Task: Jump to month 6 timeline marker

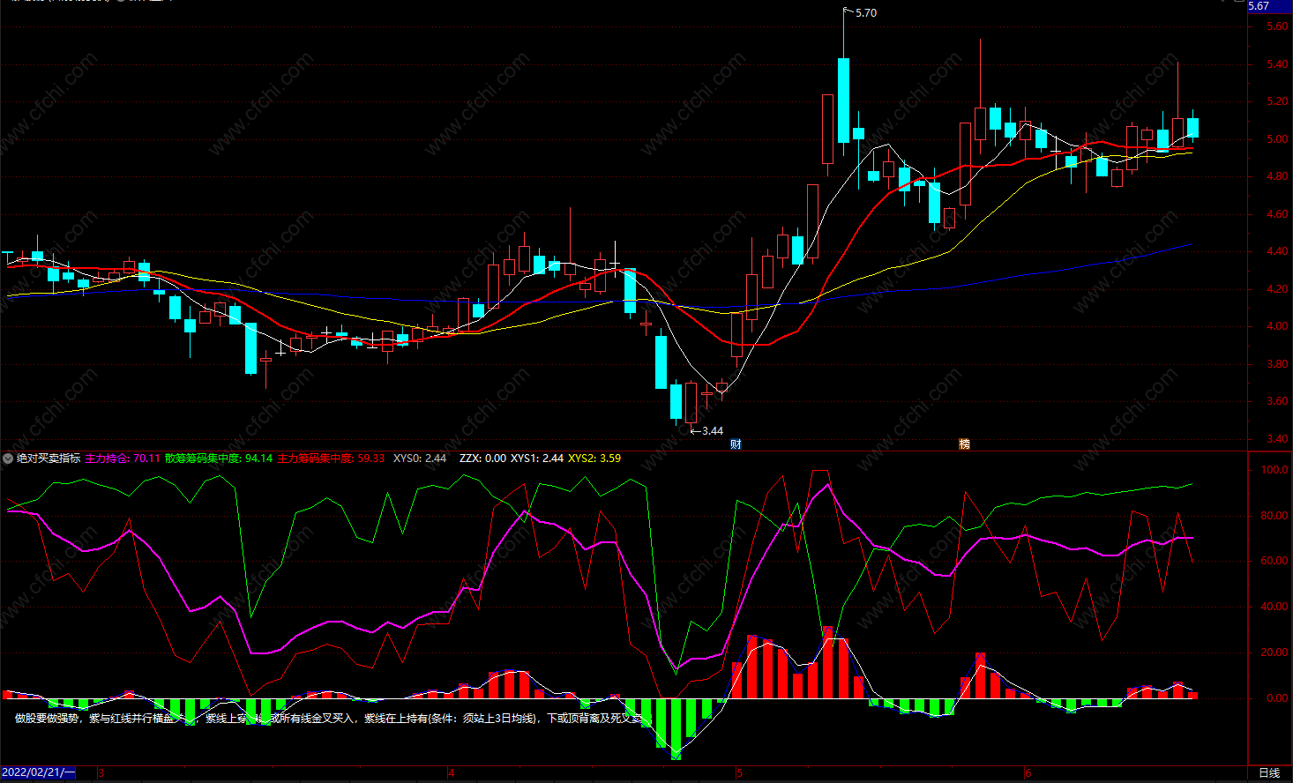Action: pyautogui.click(x=1028, y=773)
